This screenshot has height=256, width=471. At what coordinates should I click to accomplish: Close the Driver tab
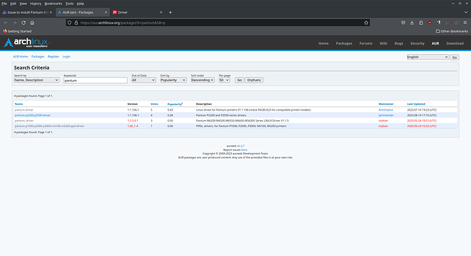(161, 12)
